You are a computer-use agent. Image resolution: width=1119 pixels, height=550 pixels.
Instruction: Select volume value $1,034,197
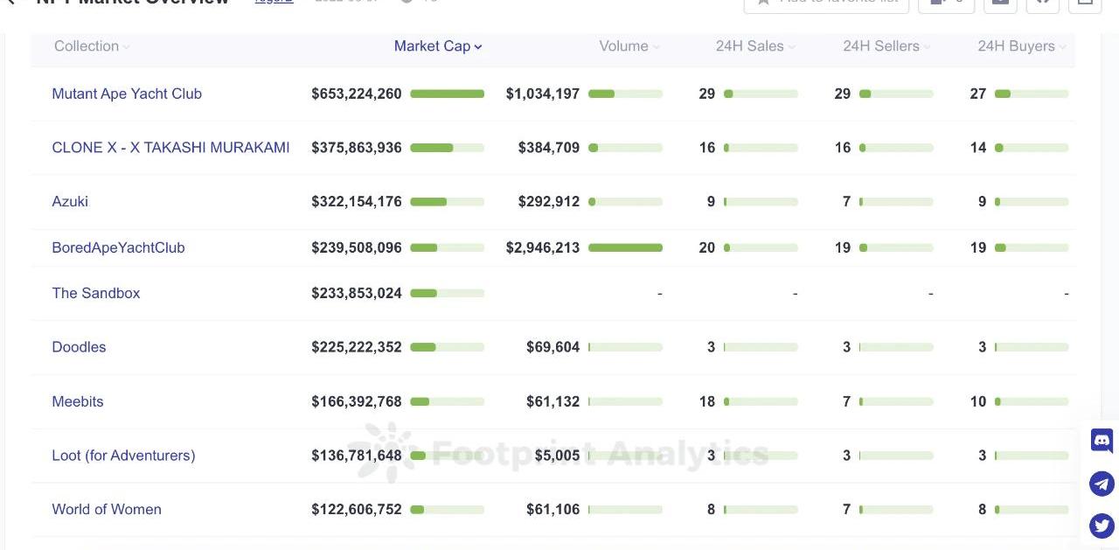[543, 94]
